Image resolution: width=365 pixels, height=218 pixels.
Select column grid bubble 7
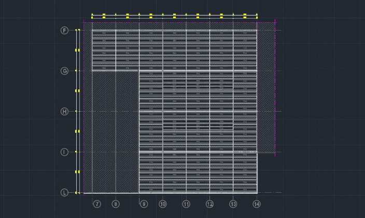click(97, 204)
